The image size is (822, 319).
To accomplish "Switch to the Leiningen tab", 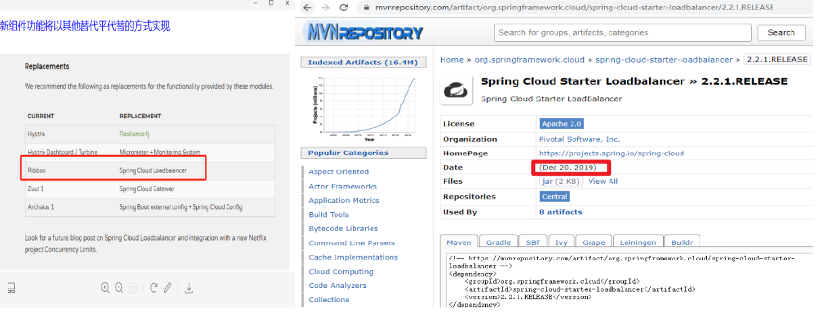I will coord(638,242).
